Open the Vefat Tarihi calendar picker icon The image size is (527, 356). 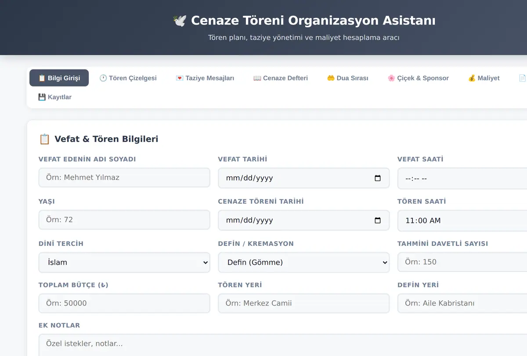coord(378,178)
